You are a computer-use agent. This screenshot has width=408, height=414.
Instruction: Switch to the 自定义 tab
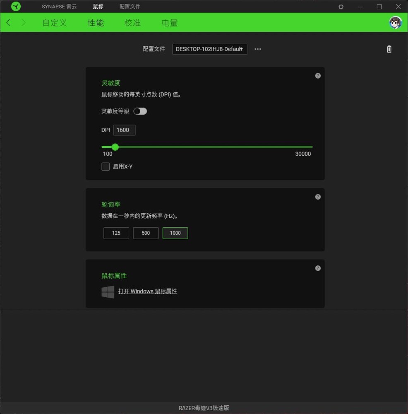[55, 23]
